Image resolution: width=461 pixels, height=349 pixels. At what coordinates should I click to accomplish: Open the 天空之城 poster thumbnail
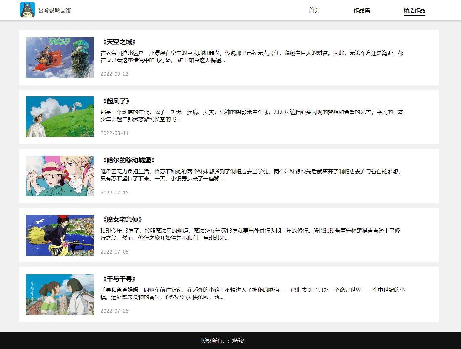(x=60, y=58)
